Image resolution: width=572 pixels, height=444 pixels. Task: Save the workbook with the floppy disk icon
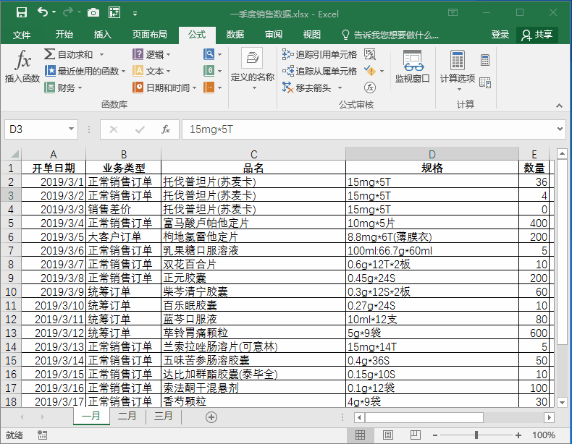[22, 13]
